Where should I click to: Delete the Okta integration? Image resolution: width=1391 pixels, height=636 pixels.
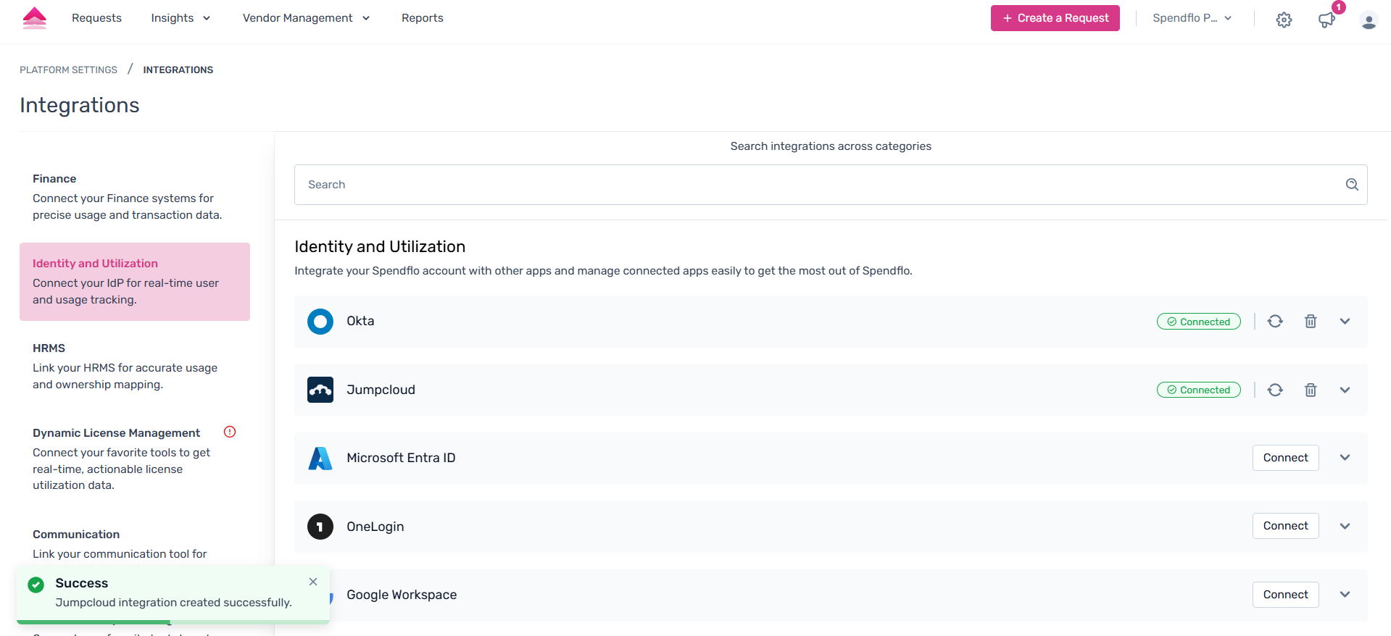tap(1311, 322)
